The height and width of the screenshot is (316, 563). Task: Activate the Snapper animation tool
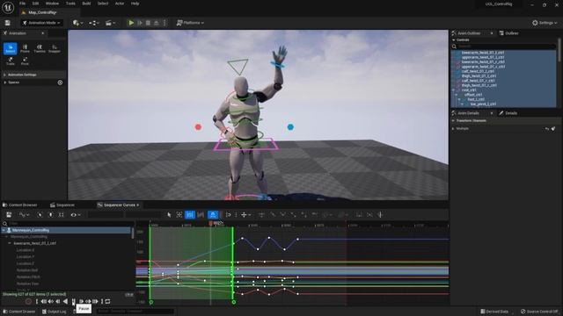(55, 48)
